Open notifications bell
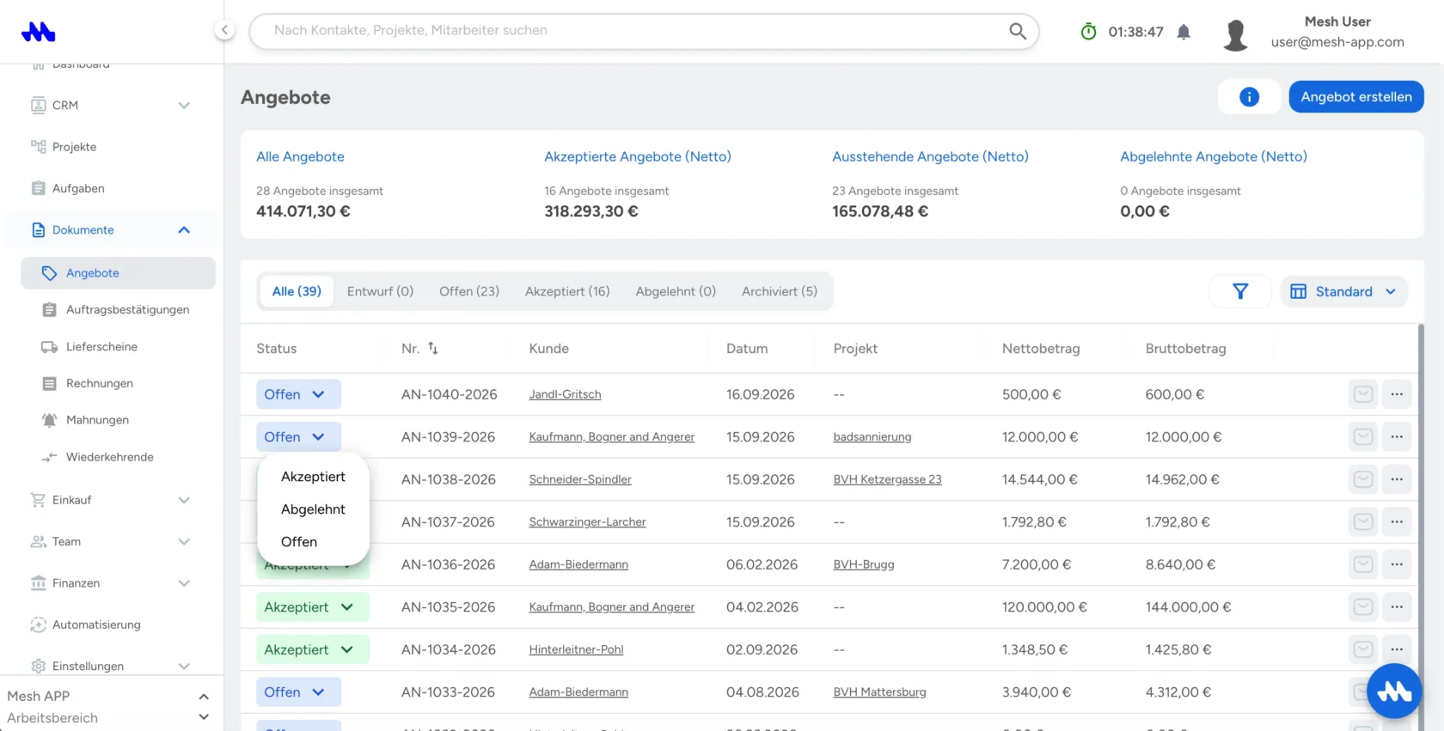The width and height of the screenshot is (1444, 731). (1184, 32)
